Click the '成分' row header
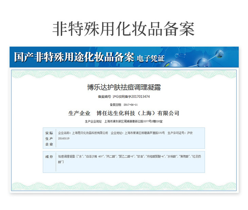The image size is (248, 210). click(x=49, y=157)
